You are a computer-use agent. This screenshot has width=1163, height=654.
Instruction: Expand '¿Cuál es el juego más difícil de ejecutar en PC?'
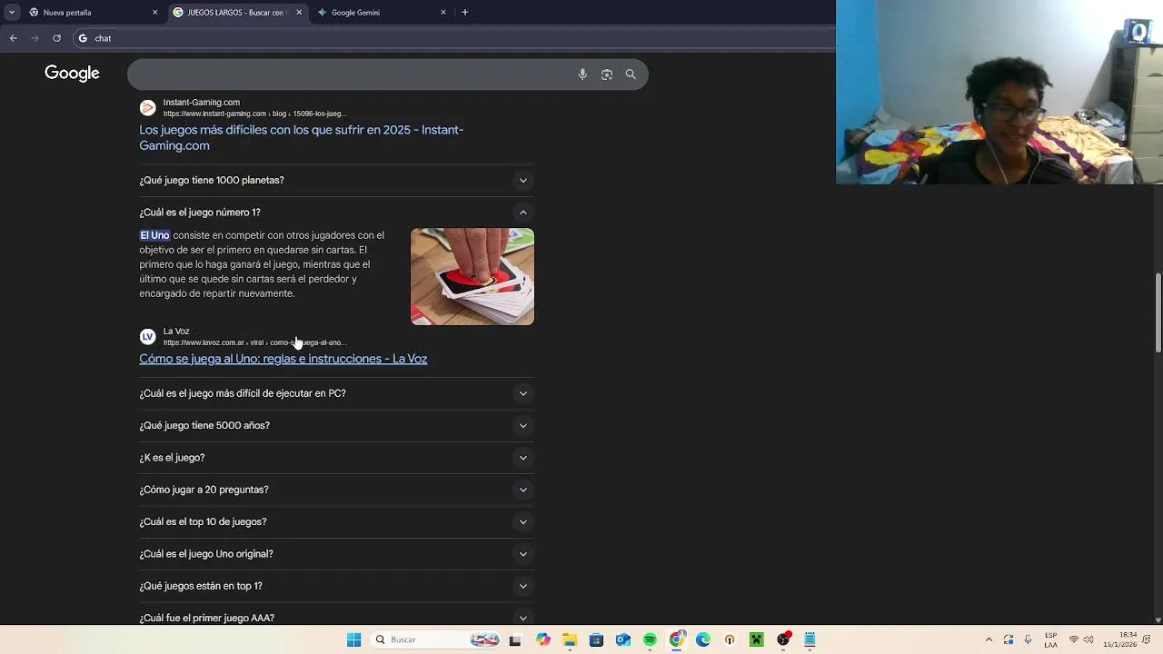pyautogui.click(x=336, y=393)
